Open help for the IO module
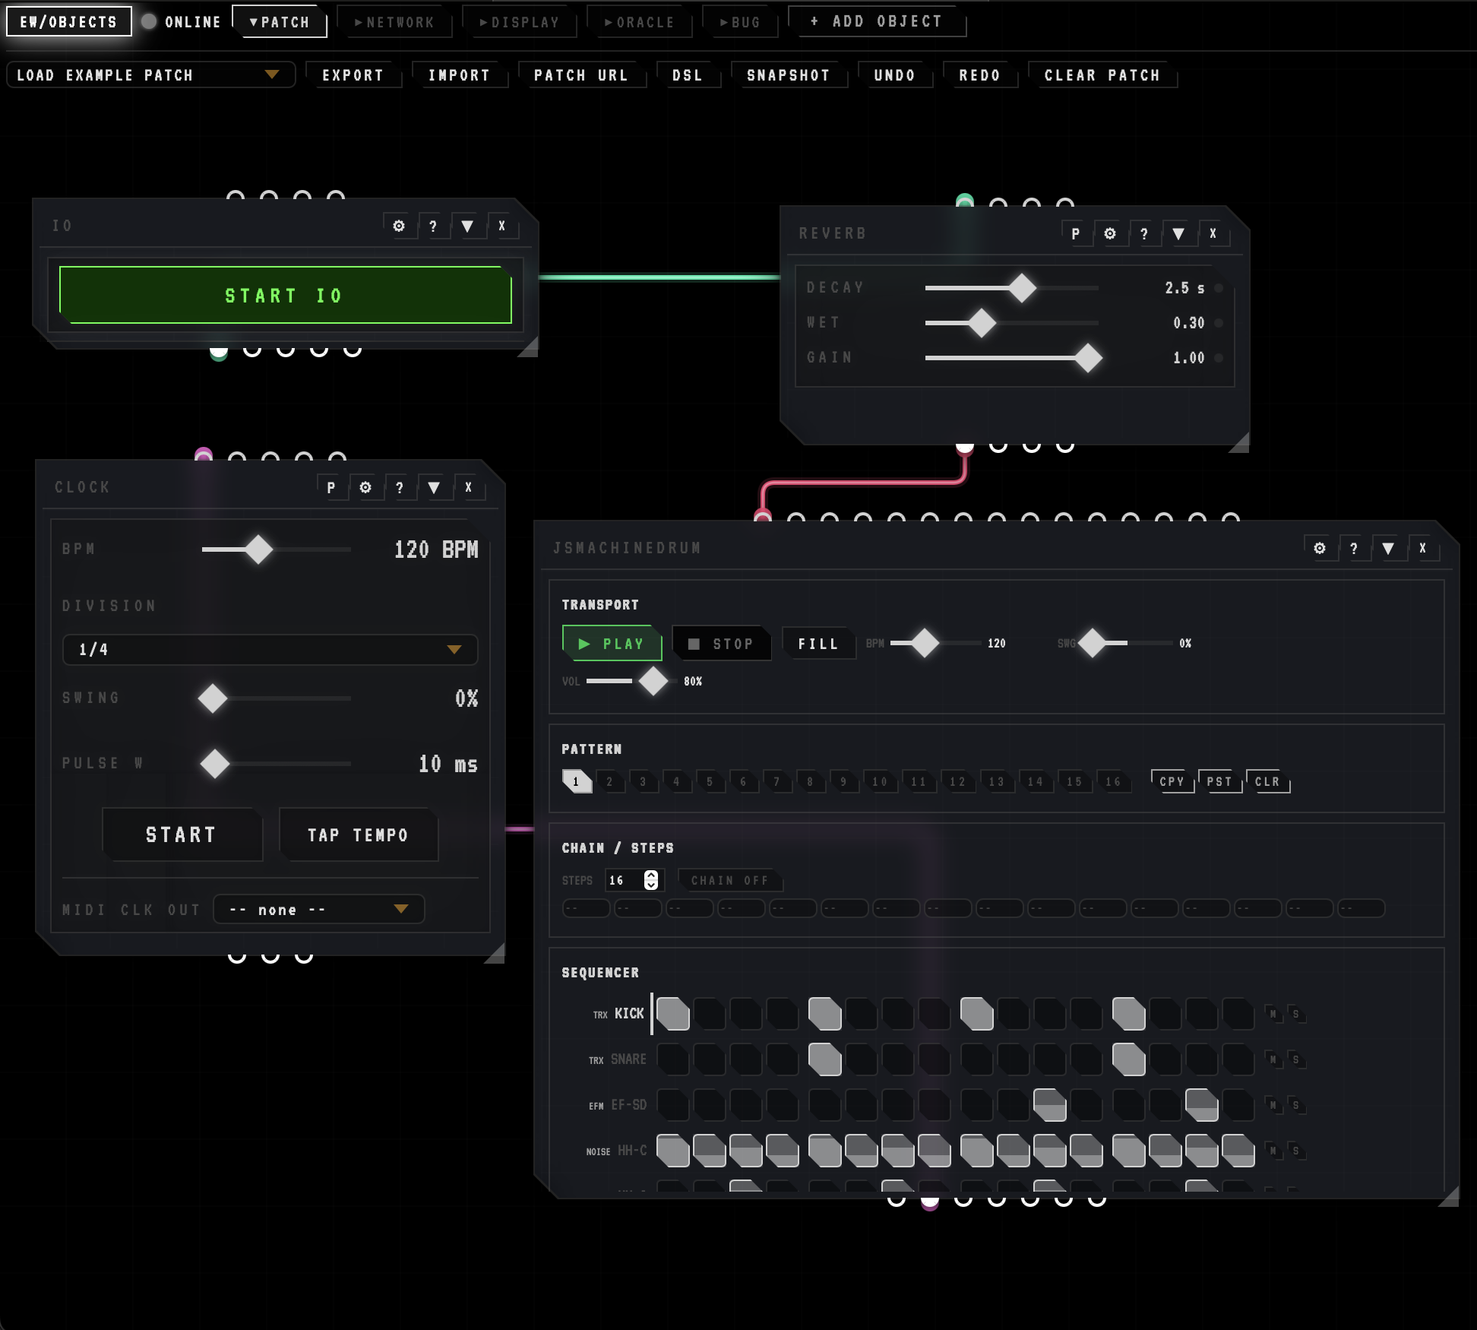The width and height of the screenshot is (1477, 1330). pos(433,226)
